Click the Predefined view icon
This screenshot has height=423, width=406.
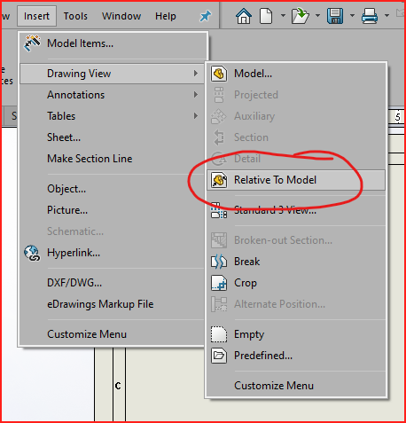[x=219, y=356]
